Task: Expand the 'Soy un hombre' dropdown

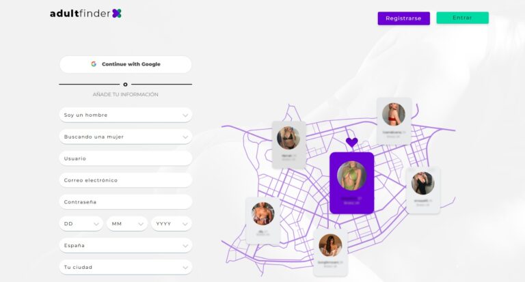Action: pyautogui.click(x=126, y=115)
